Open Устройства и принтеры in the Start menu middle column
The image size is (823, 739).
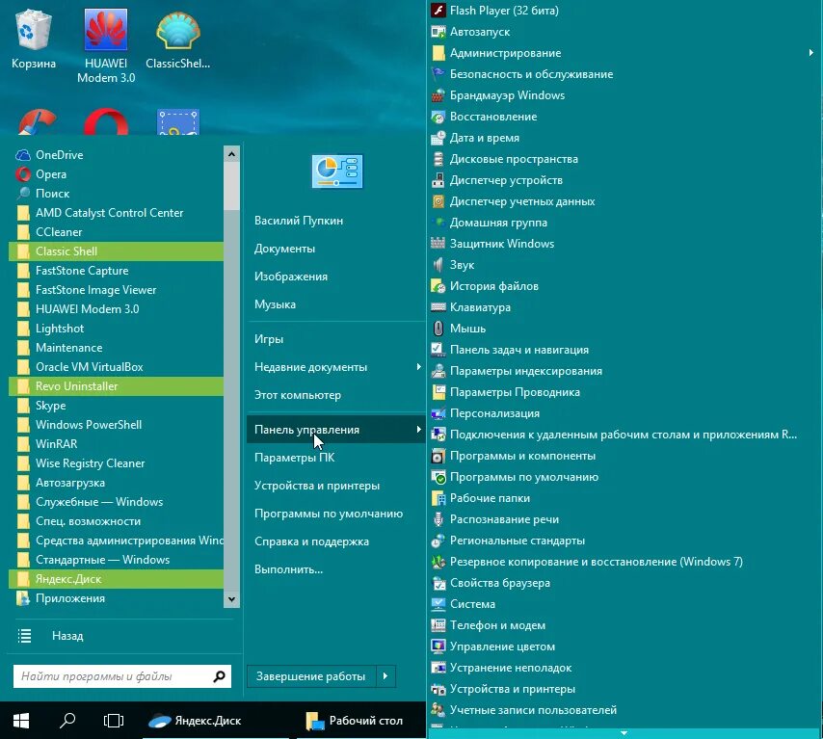pos(336,486)
